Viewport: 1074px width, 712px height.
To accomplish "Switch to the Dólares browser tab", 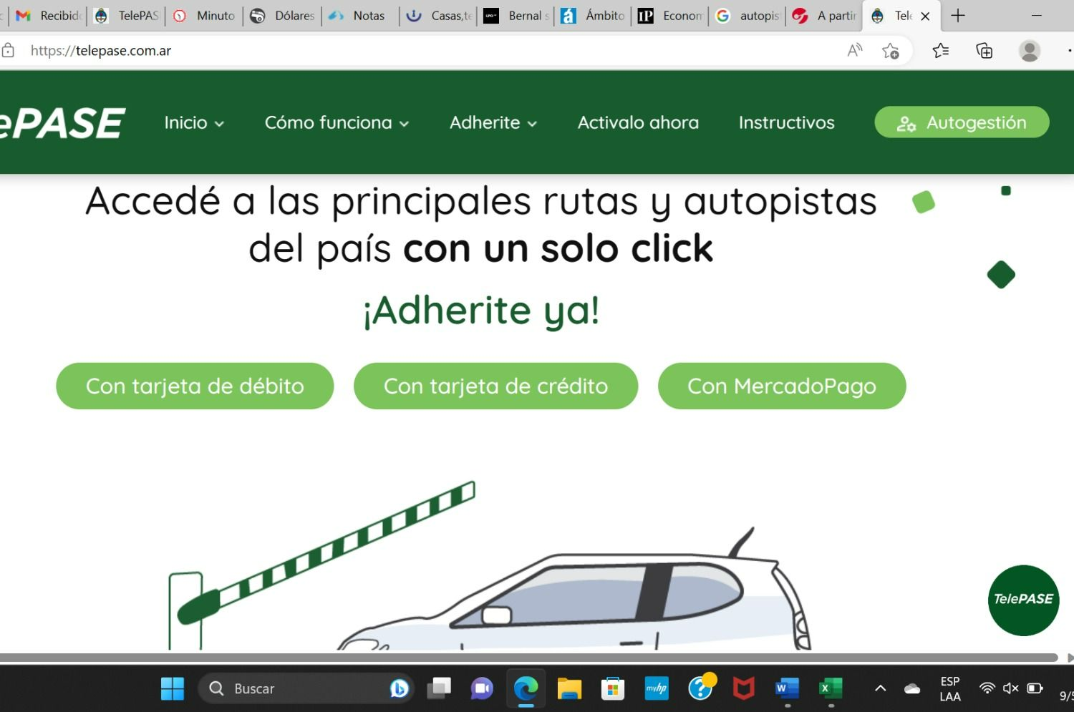I will click(283, 16).
